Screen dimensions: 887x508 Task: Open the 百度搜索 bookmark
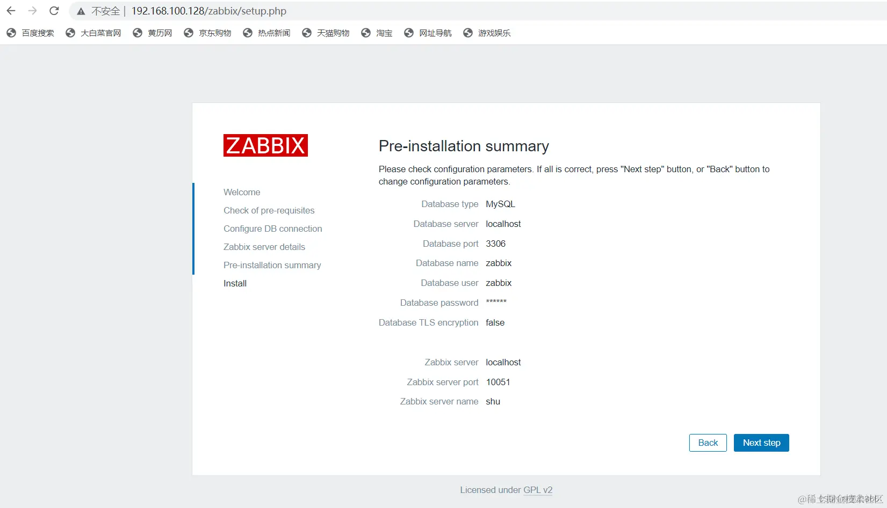click(31, 33)
